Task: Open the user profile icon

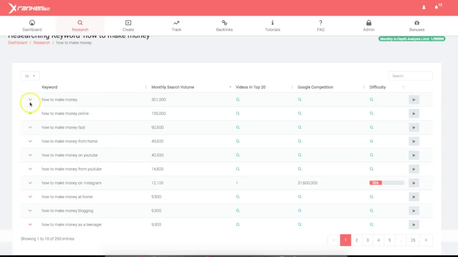Action: (x=424, y=7)
